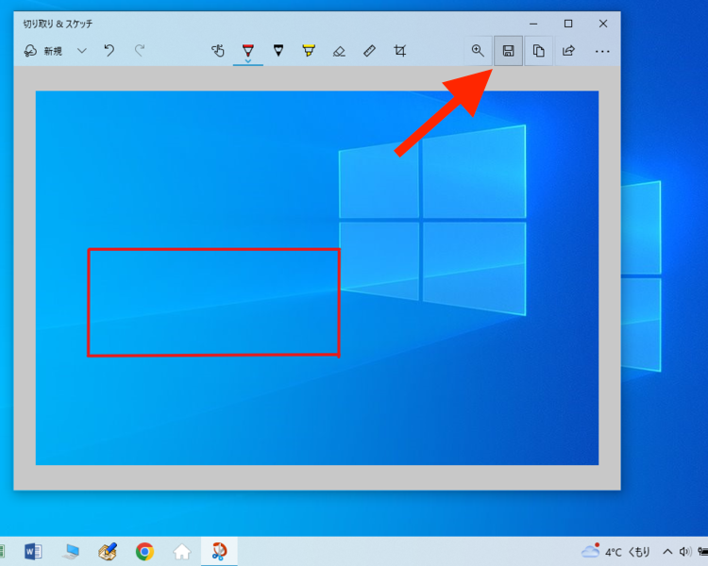Minimize the Snip & Sketch window
708x566 pixels.
(x=533, y=24)
